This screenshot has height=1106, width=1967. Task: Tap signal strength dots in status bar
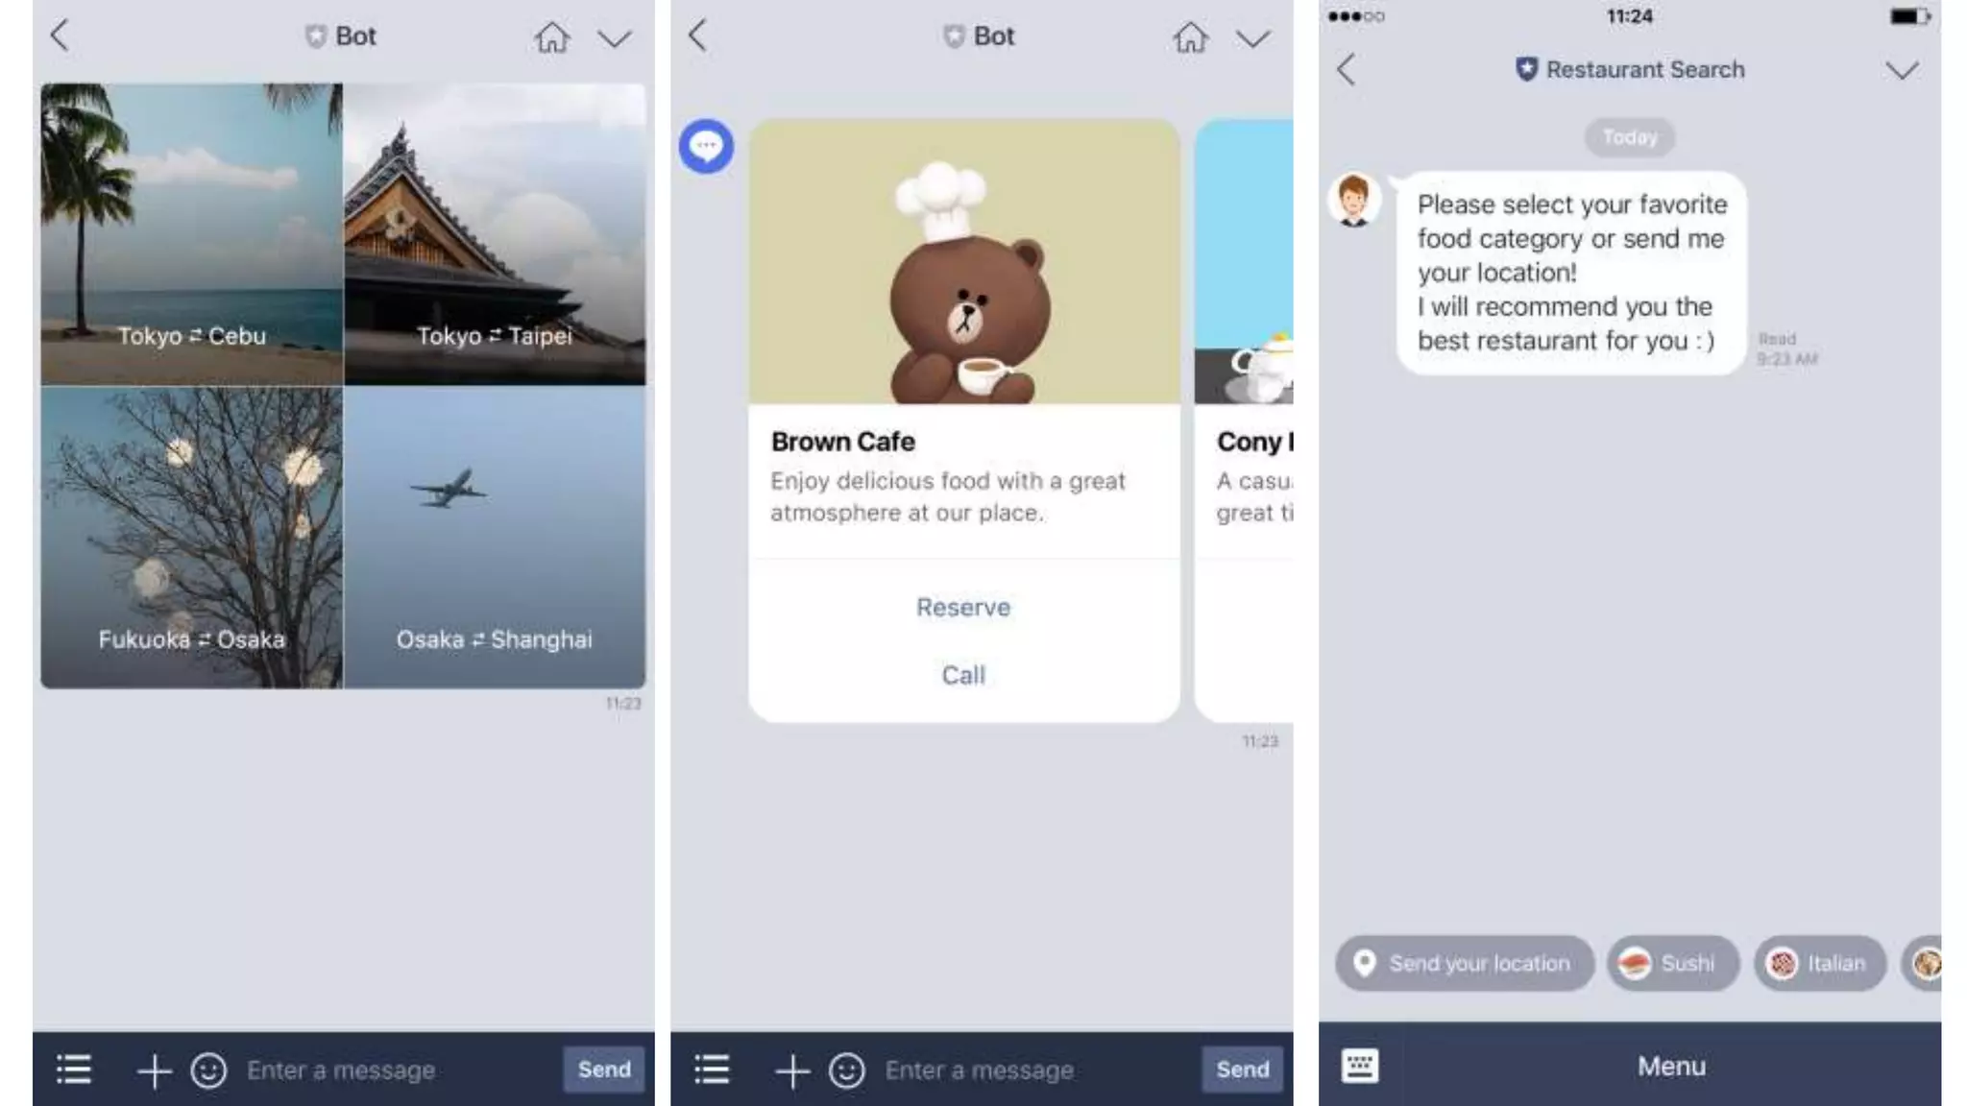1356,16
